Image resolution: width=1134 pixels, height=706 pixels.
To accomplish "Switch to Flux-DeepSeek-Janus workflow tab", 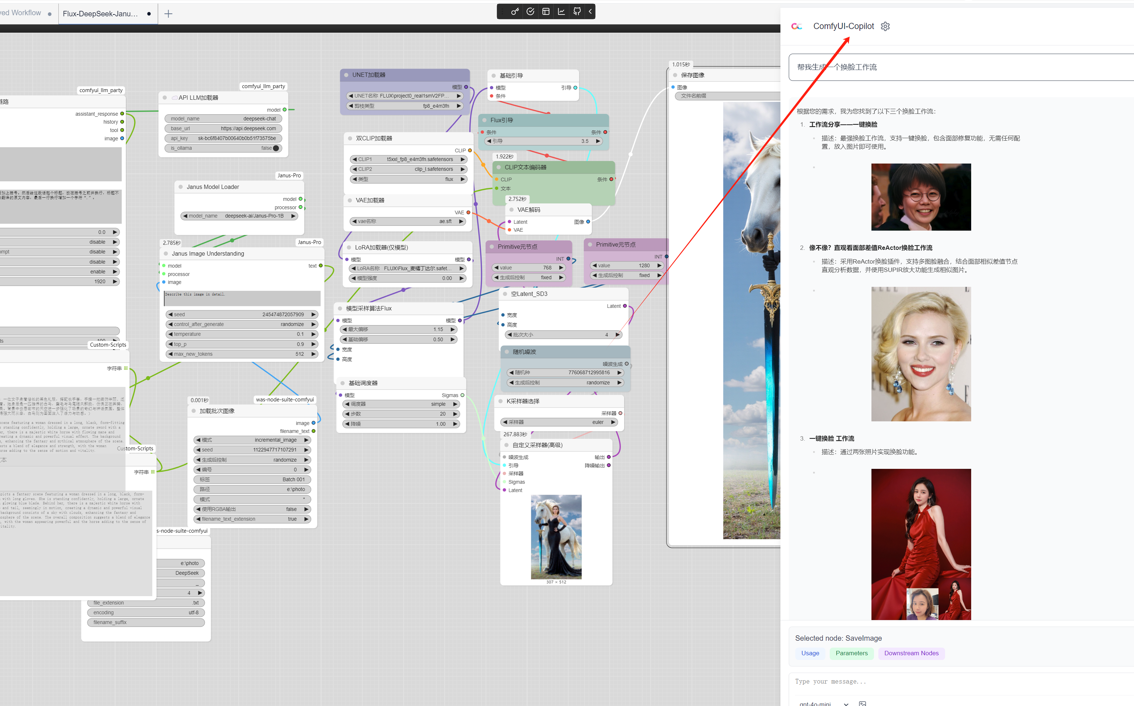I will [100, 13].
